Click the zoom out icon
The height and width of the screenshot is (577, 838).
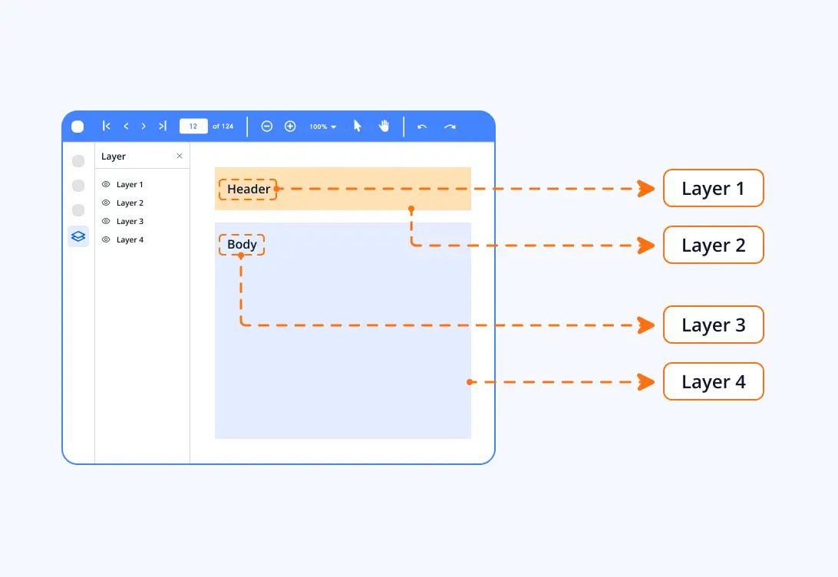point(266,126)
